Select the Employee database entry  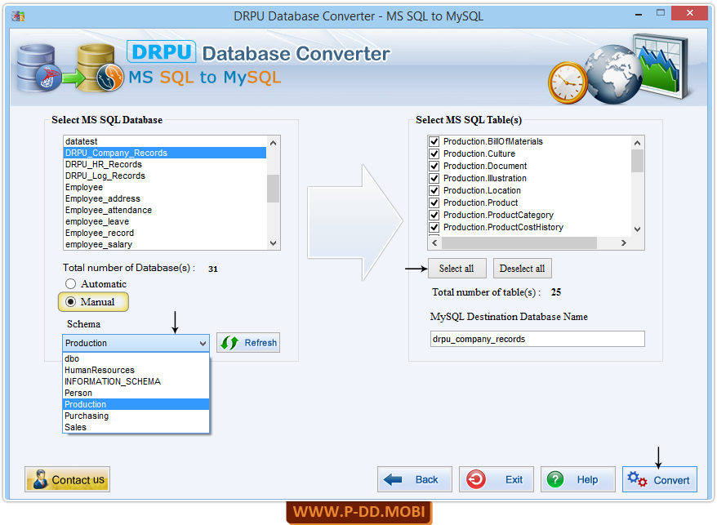165,187
